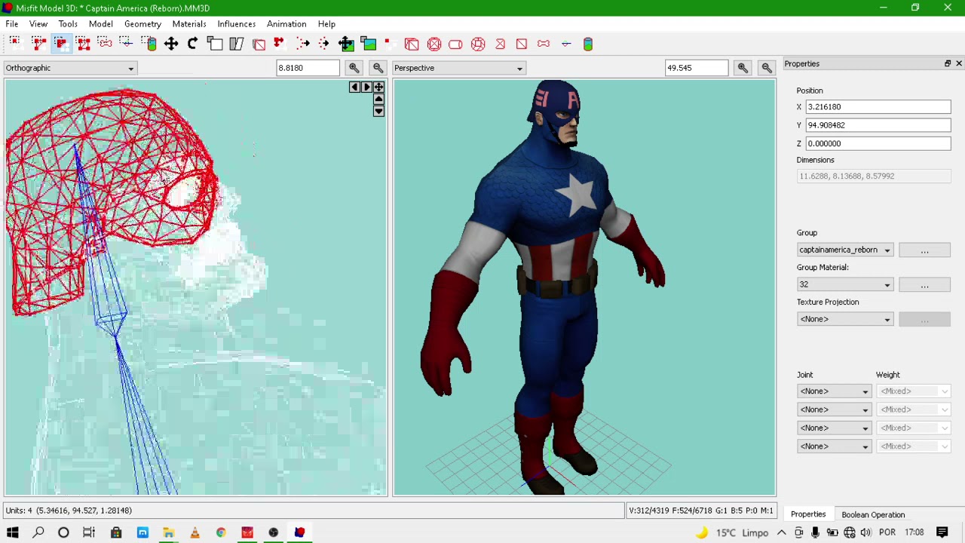Edit the Orthographic zoom value 8.8180

(x=308, y=68)
